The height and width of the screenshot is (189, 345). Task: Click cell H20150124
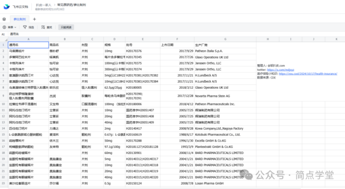point(143,183)
